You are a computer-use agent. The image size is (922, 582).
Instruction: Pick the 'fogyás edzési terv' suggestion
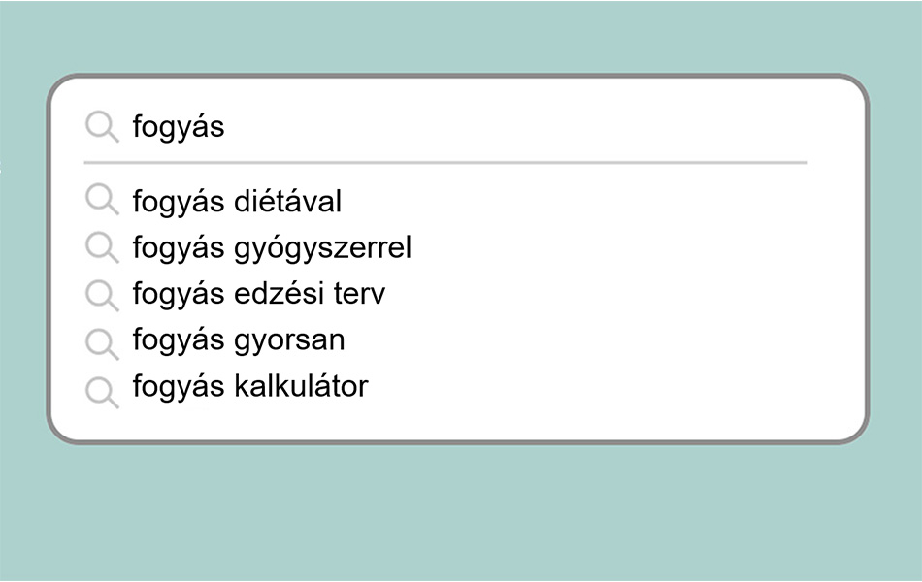[x=445, y=293]
